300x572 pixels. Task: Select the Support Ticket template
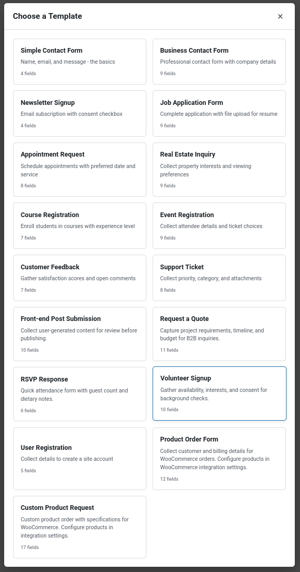(x=219, y=277)
